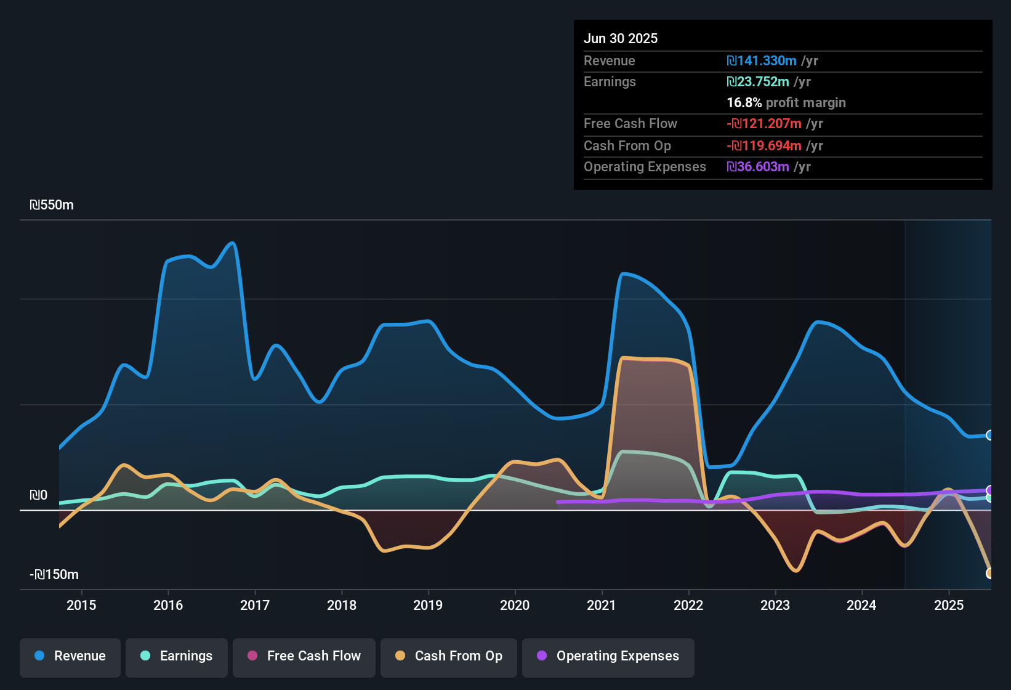
Task: Click the 2023 x-axis label
Action: (x=775, y=605)
